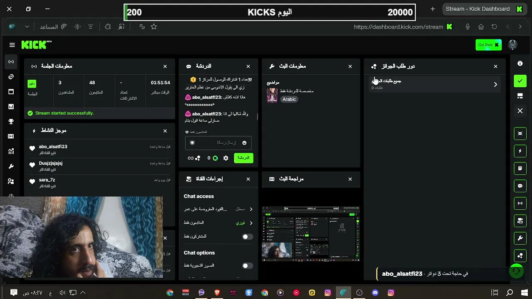Viewport: 532px width, 299px height.
Task: Expand the all reward requests row
Action: point(435,84)
